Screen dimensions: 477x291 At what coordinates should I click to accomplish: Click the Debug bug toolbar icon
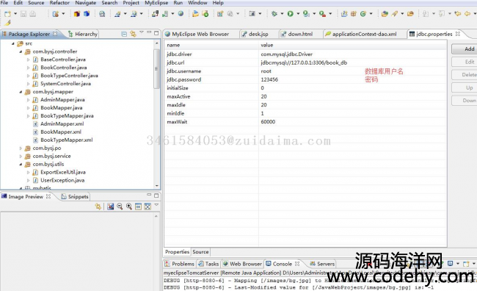pyautogui.click(x=274, y=14)
